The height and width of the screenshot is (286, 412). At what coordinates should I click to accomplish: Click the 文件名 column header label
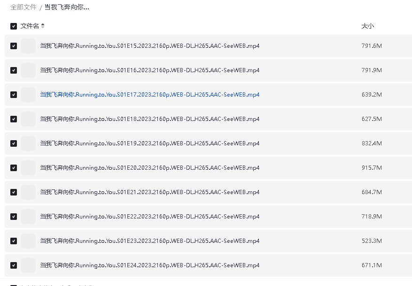coord(30,26)
